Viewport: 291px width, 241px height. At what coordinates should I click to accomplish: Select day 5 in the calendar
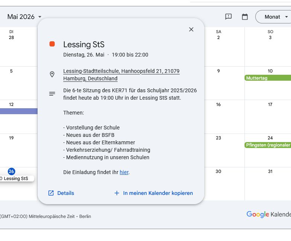[11, 71]
